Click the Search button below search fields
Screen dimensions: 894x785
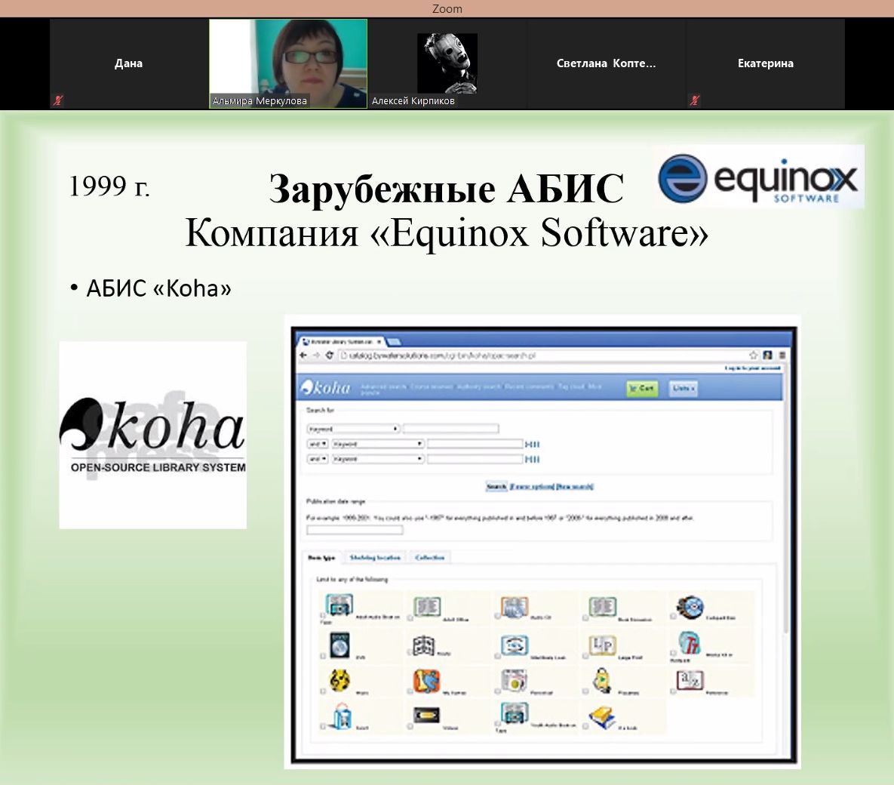(496, 487)
